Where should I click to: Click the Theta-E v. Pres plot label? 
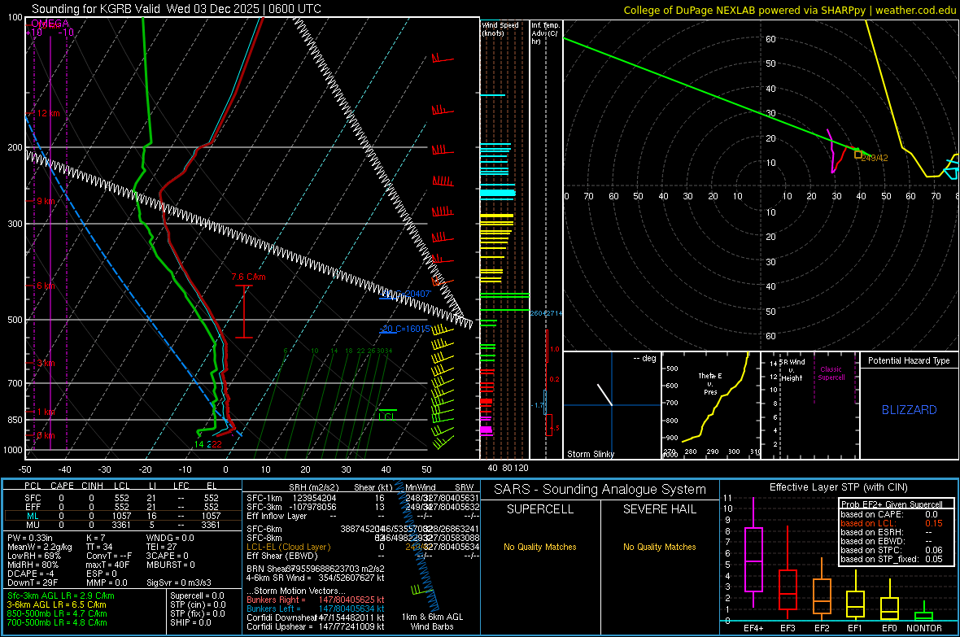[x=710, y=384]
